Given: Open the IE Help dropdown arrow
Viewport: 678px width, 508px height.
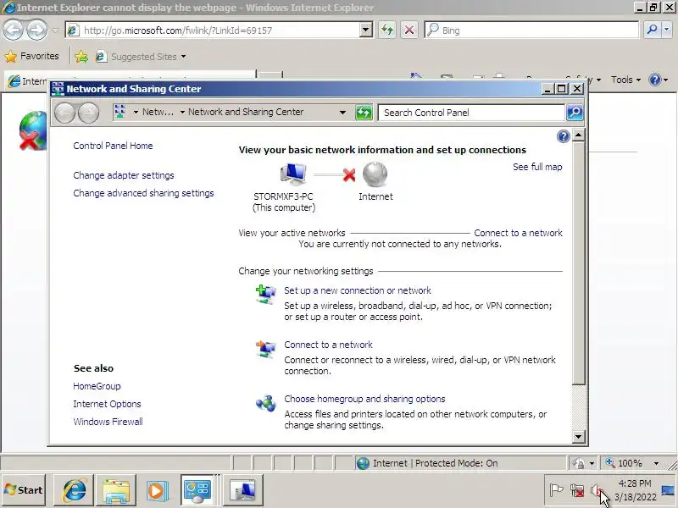Looking at the screenshot, I should point(665,80).
